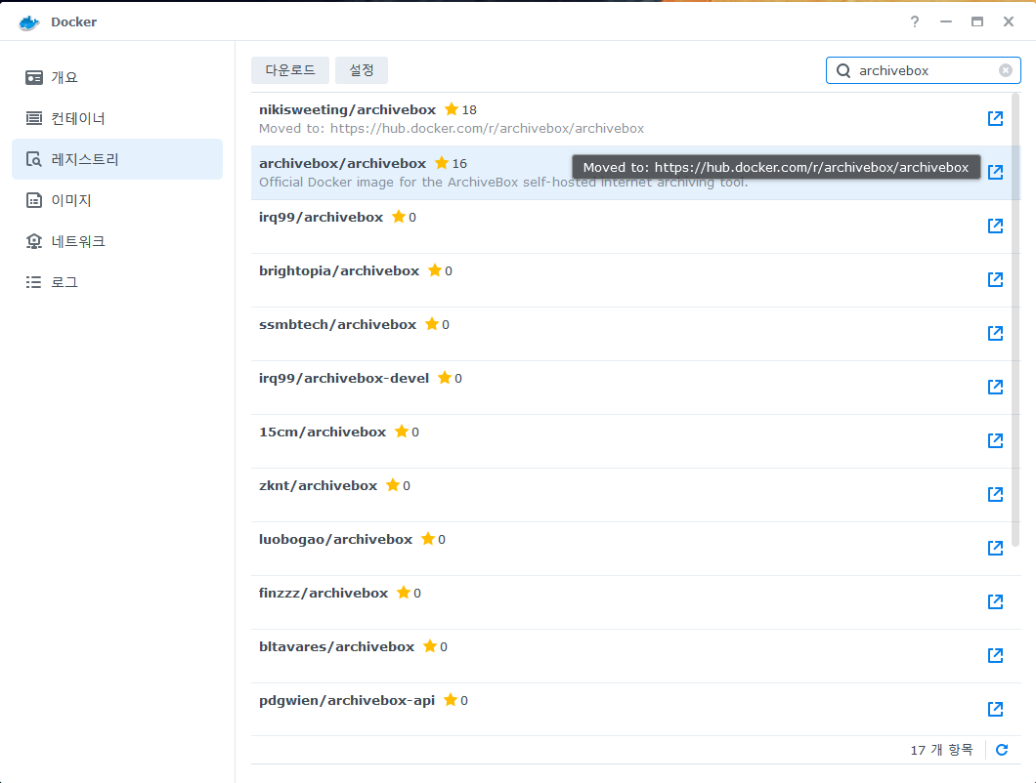Click the star icon of nikisweeting/archivebox
This screenshot has width=1036, height=783.
tap(452, 109)
